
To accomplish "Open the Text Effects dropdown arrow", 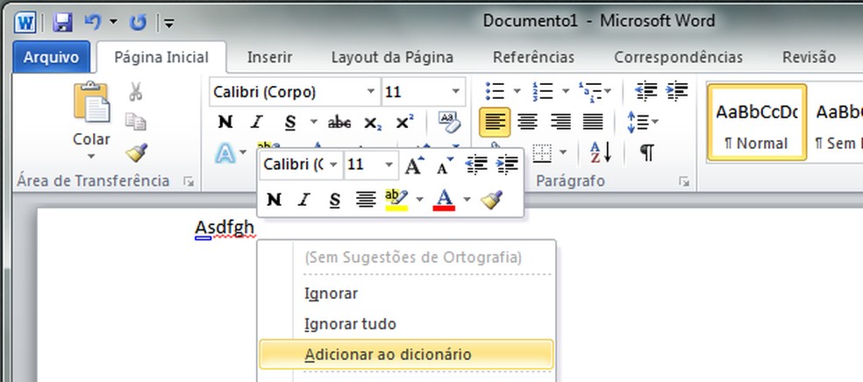I will [243, 152].
